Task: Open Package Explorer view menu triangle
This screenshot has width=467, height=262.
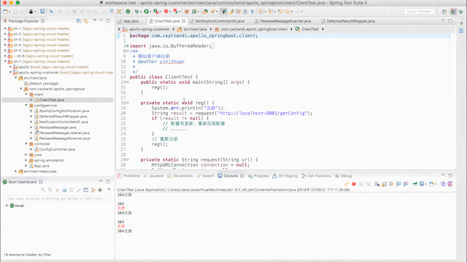Action: (95, 20)
